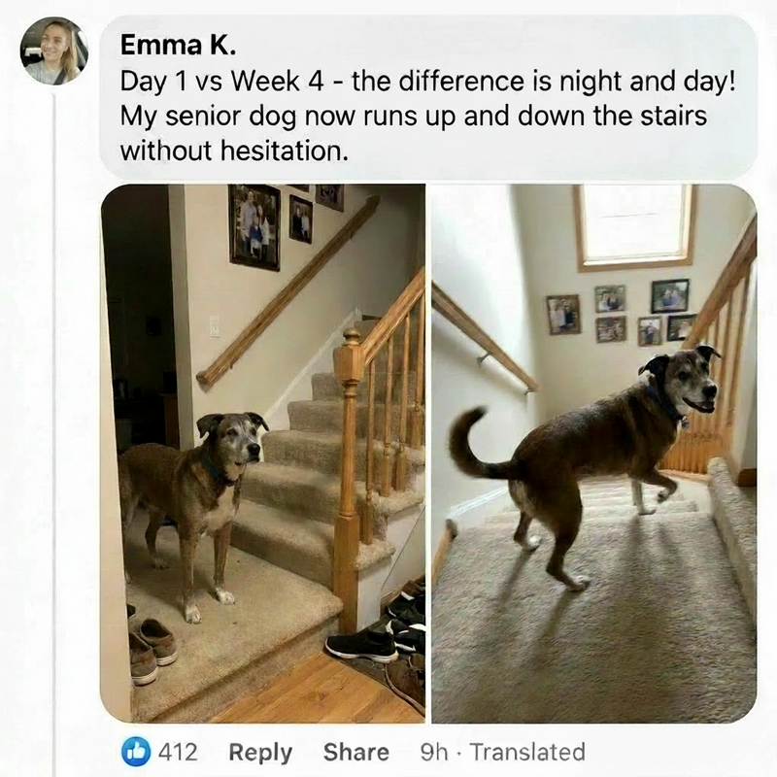This screenshot has width=777, height=777.
Task: Open the right Week 4 dog photo
Action: (593, 454)
